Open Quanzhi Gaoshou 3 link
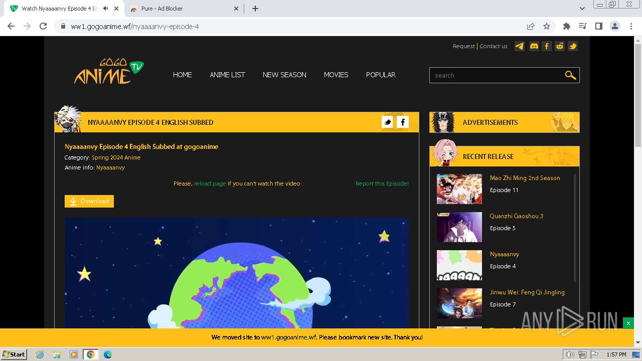 click(x=516, y=216)
